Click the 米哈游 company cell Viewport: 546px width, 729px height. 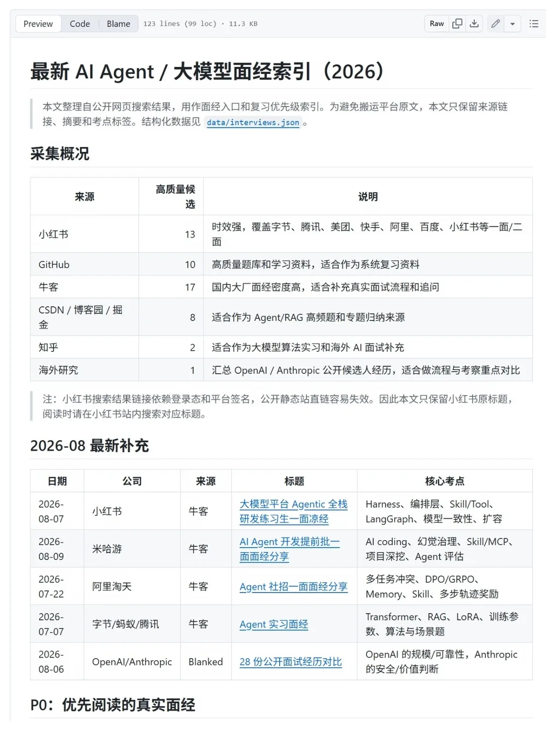(x=132, y=549)
